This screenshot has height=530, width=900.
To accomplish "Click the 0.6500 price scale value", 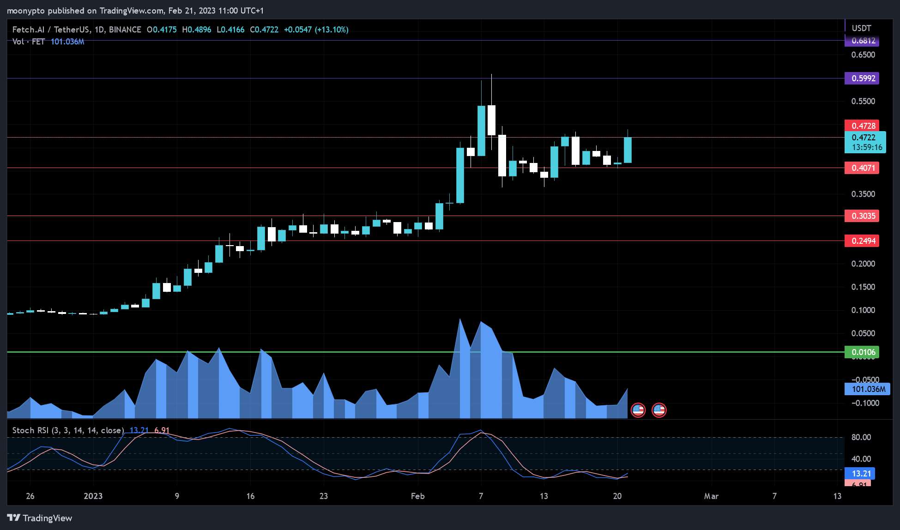I will click(x=863, y=55).
